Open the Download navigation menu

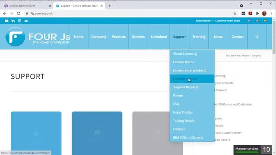tap(159, 37)
